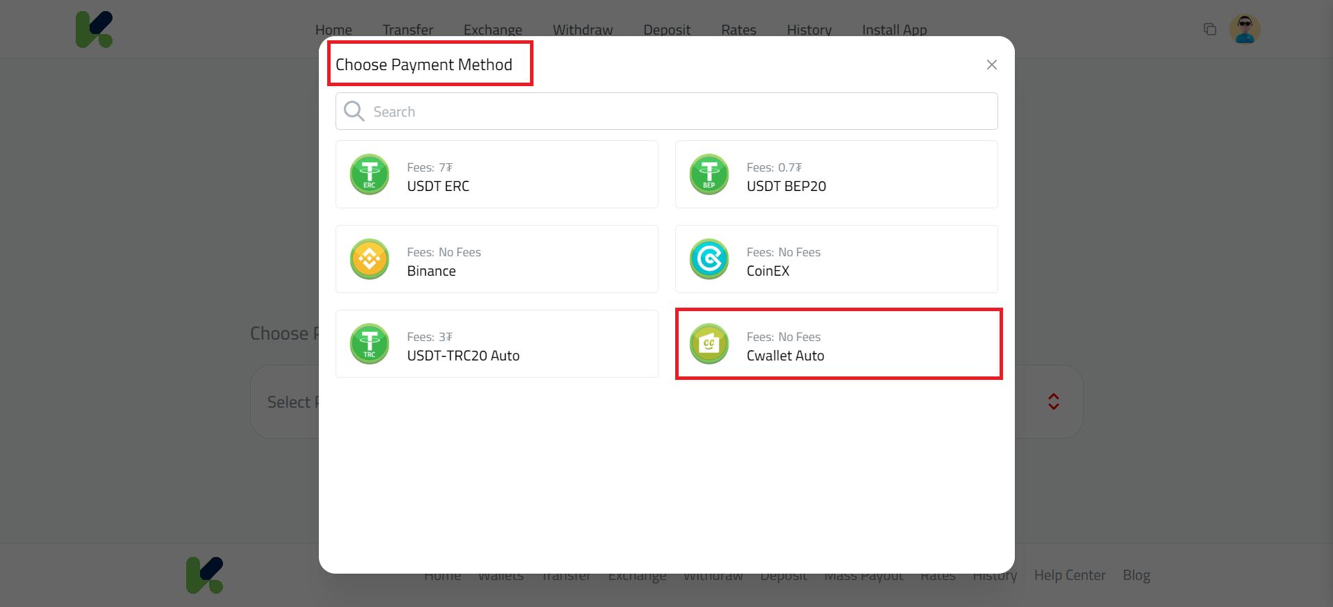Image resolution: width=1333 pixels, height=607 pixels.
Task: Click the 'Fees: 0.7₮' text
Action: pyautogui.click(x=774, y=167)
